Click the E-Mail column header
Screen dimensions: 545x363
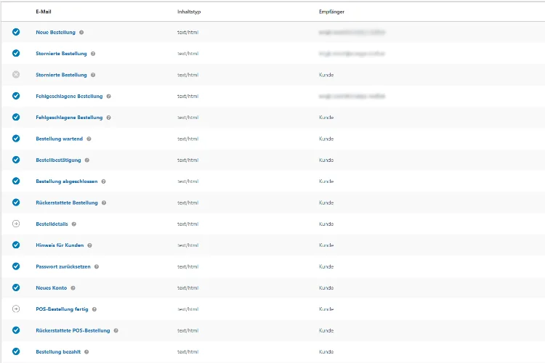click(44, 12)
